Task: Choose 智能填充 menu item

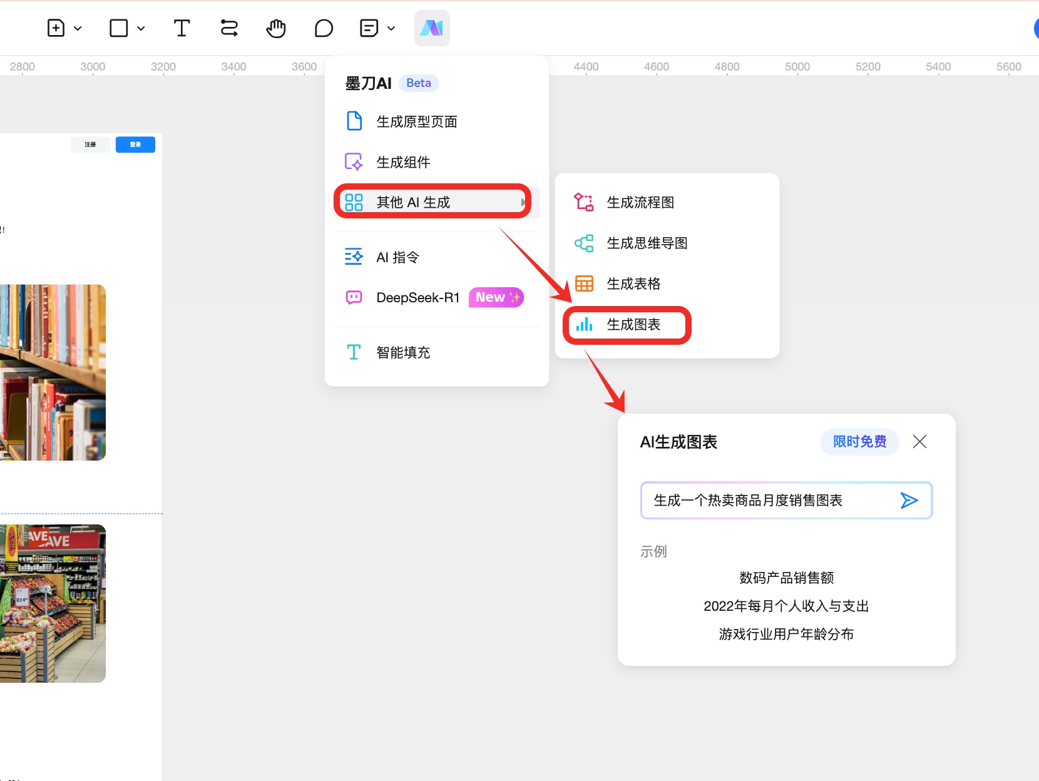Action: (436, 352)
